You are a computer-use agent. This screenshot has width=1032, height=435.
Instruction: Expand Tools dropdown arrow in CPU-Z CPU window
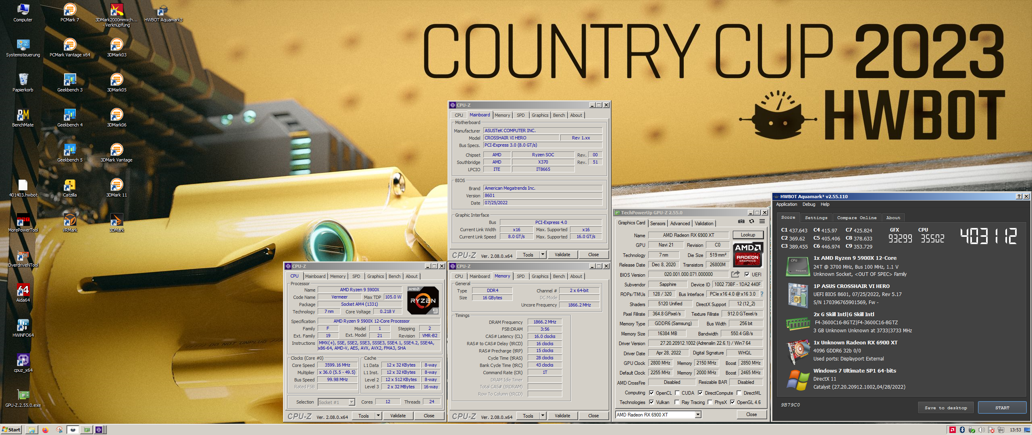pyautogui.click(x=378, y=416)
